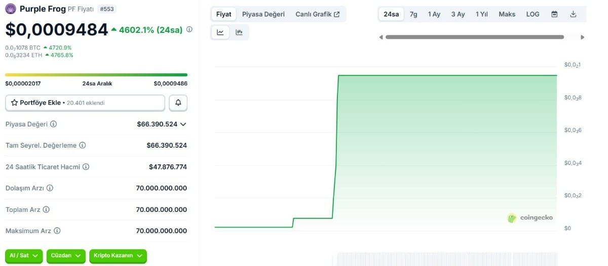Open the calendar date range icon
Image resolution: width=608 pixels, height=266 pixels.
click(x=554, y=14)
